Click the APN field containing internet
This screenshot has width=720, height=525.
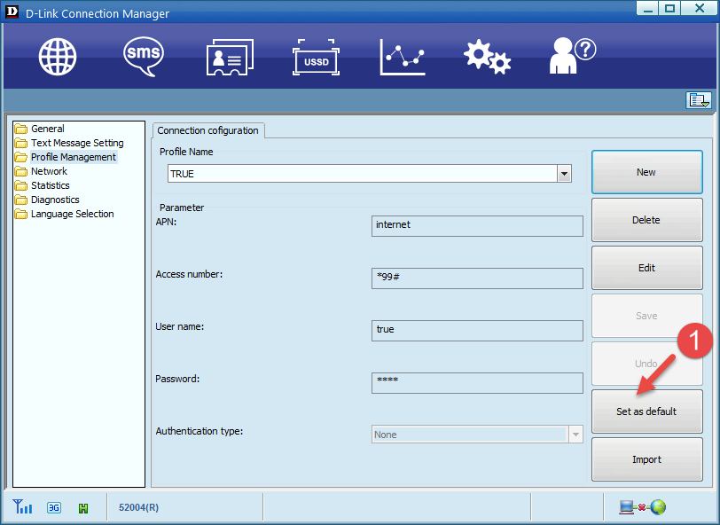point(477,226)
